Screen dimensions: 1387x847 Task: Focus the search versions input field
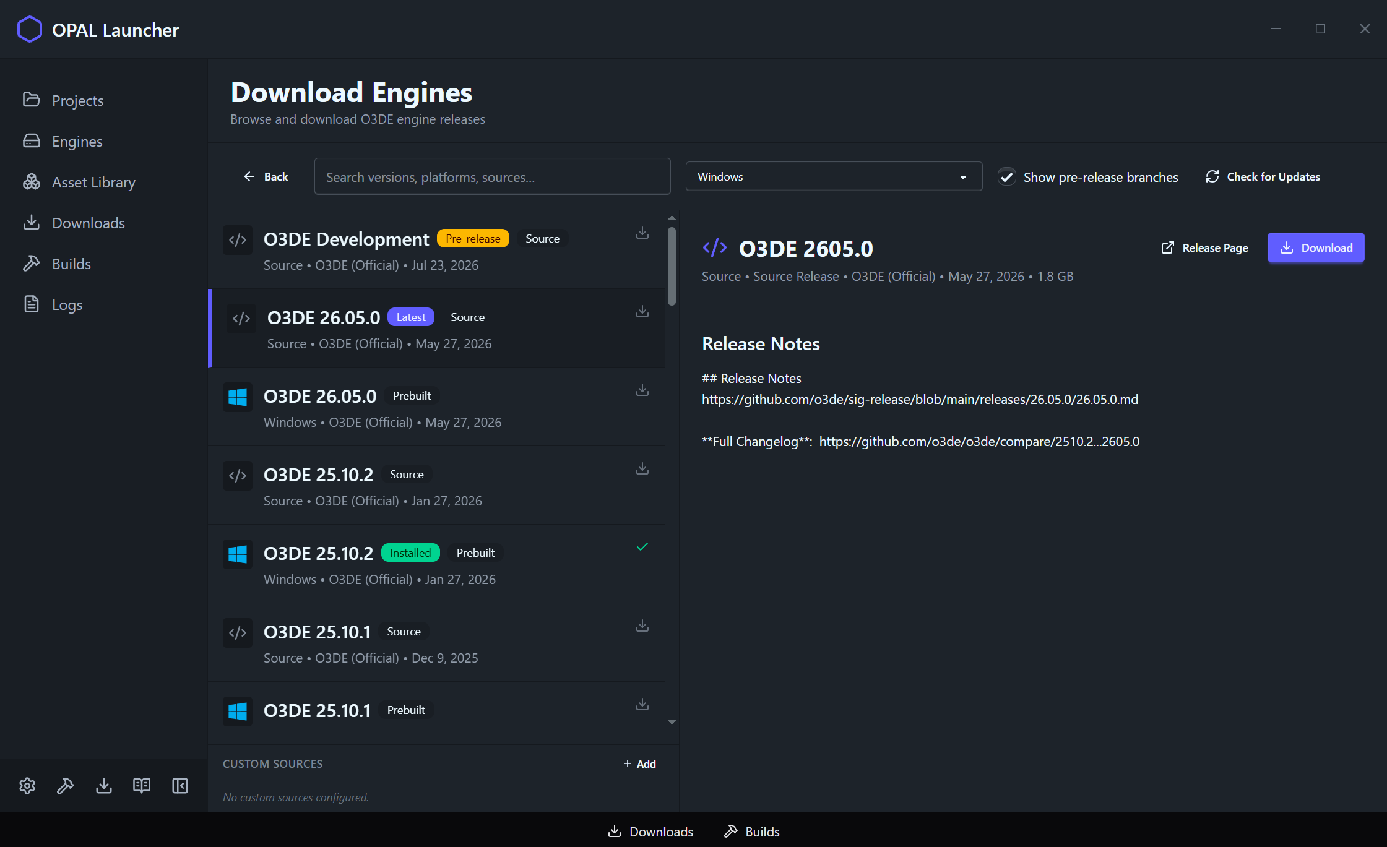pos(492,177)
